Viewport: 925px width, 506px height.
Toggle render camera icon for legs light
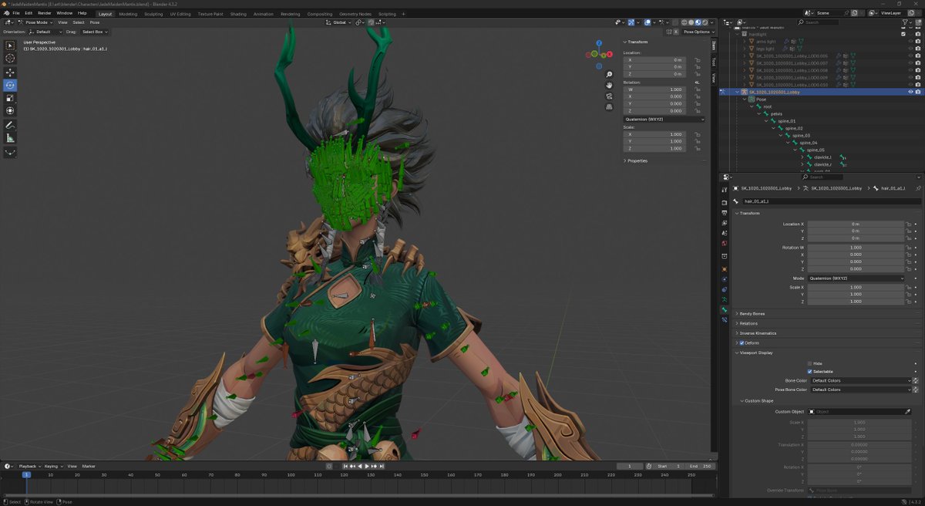point(918,49)
